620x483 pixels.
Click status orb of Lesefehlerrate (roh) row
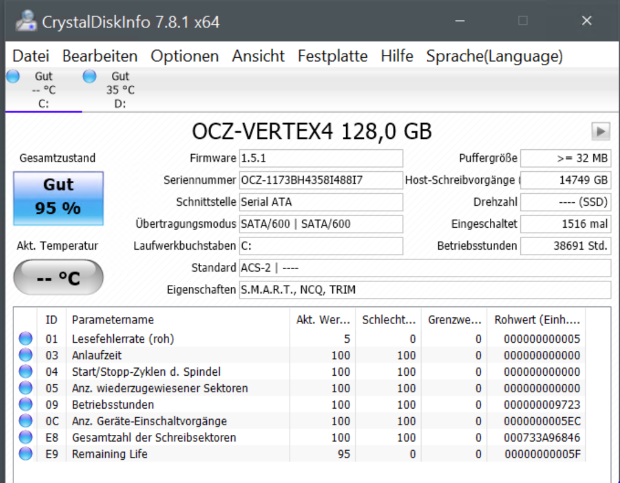coord(26,339)
